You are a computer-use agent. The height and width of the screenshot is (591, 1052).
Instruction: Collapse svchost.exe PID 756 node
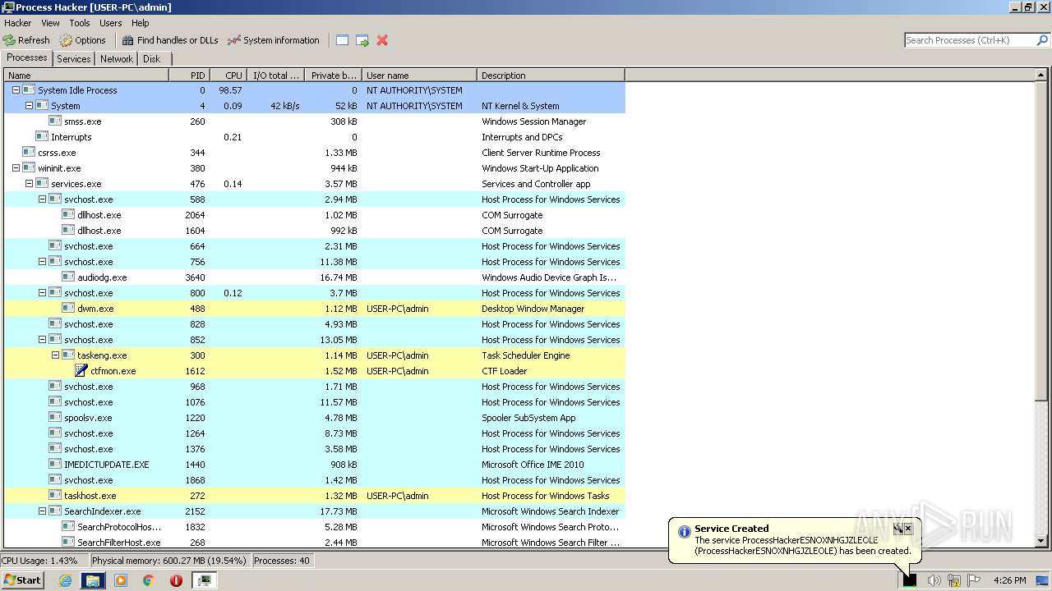tap(42, 262)
